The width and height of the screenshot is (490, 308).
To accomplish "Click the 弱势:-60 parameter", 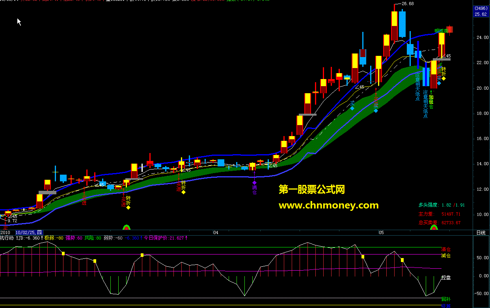I will click(x=113, y=238).
